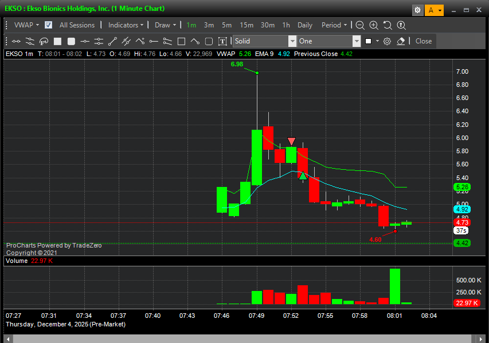489x343 pixels.
Task: Click the 37s countdown timer label
Action: pos(461,230)
